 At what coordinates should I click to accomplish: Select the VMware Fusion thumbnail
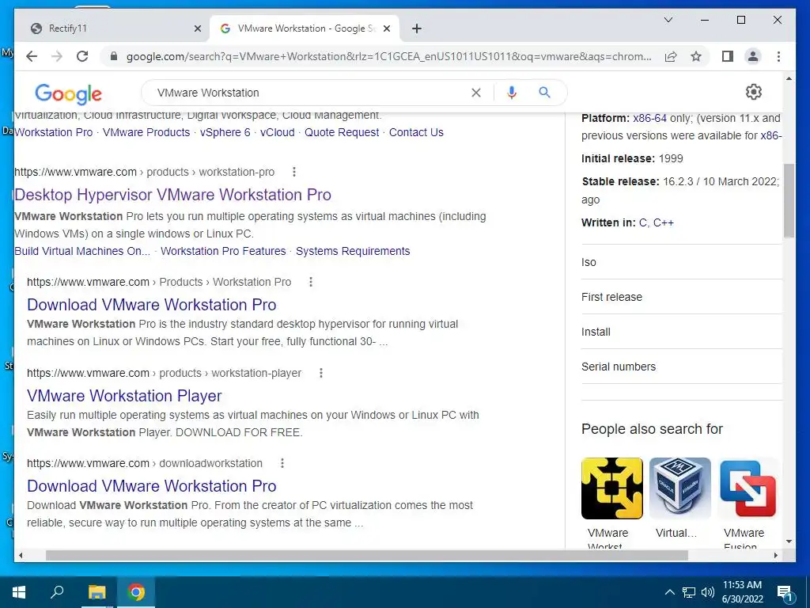tap(748, 488)
